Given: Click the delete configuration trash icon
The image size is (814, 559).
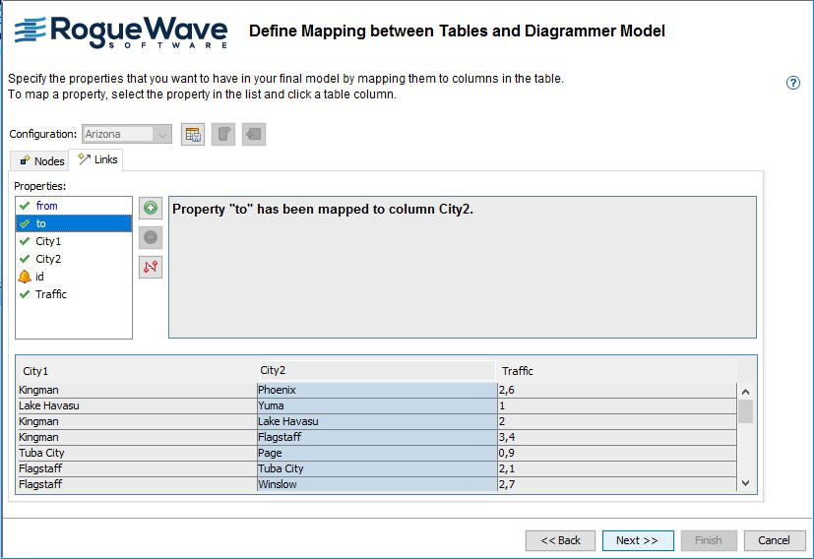Looking at the screenshot, I should (223, 135).
